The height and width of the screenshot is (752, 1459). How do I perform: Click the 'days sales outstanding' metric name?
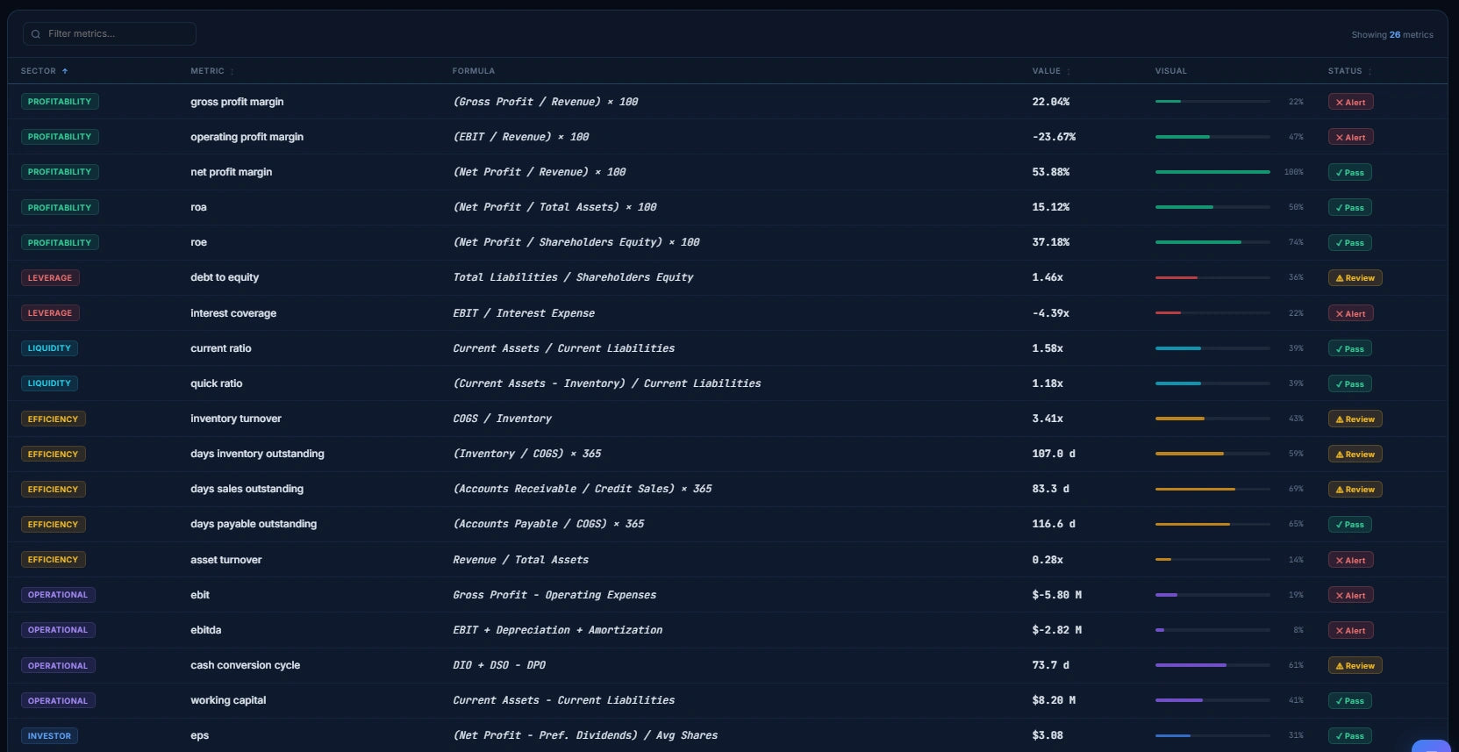[x=247, y=489]
